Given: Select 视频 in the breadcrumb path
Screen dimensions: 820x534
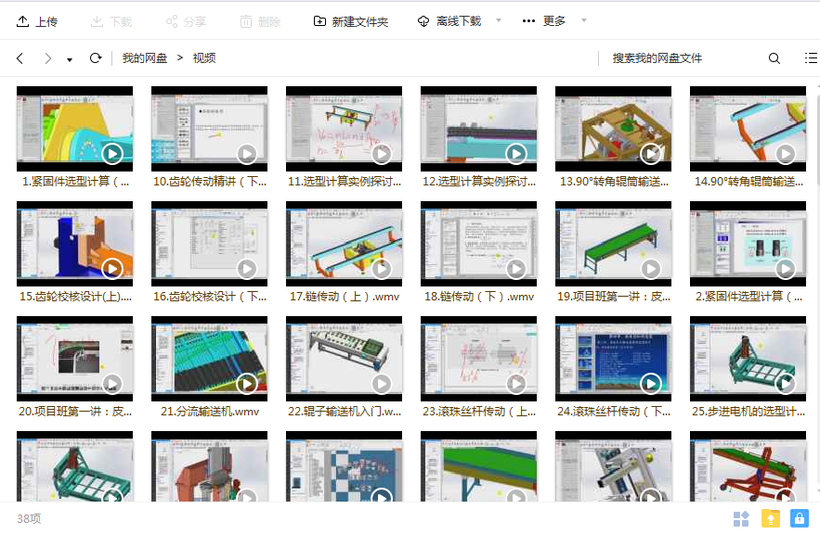Looking at the screenshot, I should (x=204, y=58).
